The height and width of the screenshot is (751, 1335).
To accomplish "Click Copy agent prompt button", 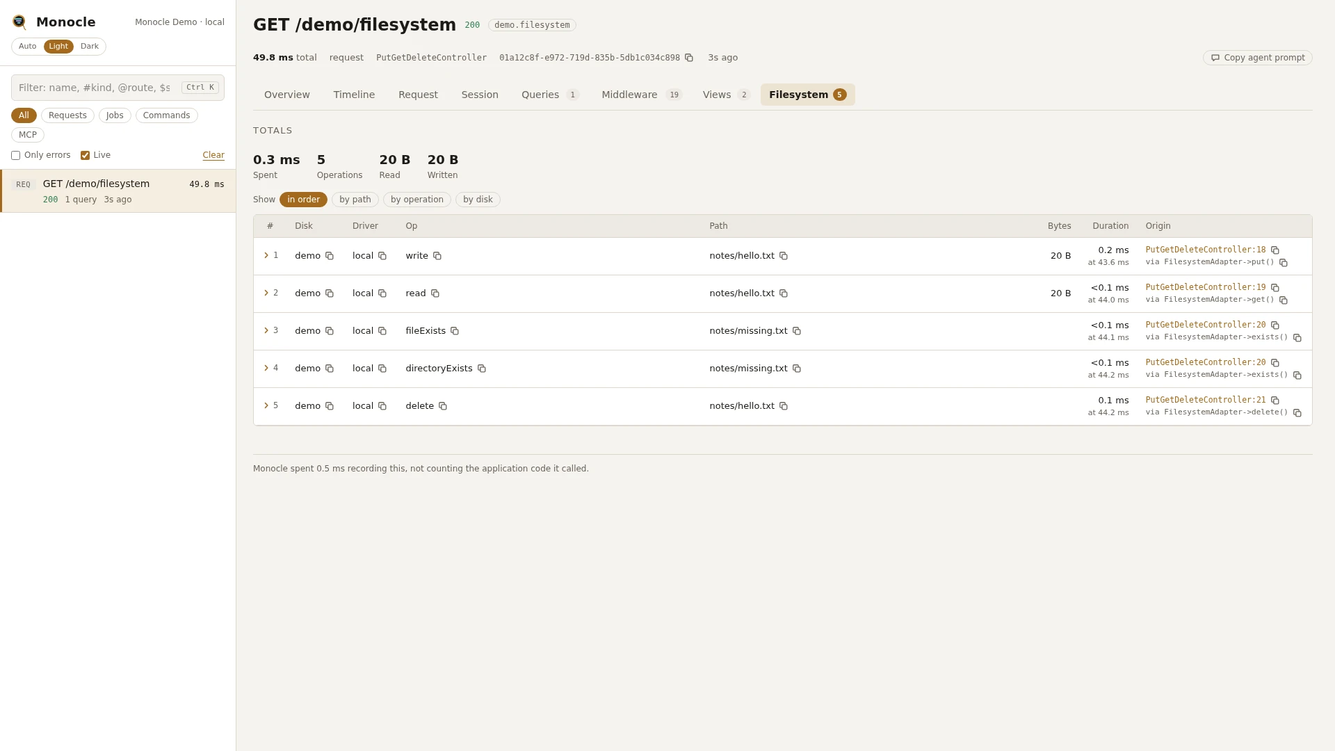I will pos(1258,58).
